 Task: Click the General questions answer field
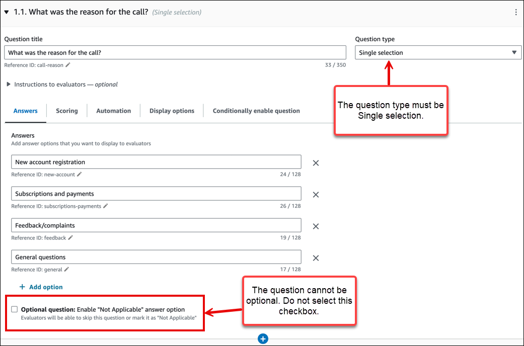click(x=156, y=257)
